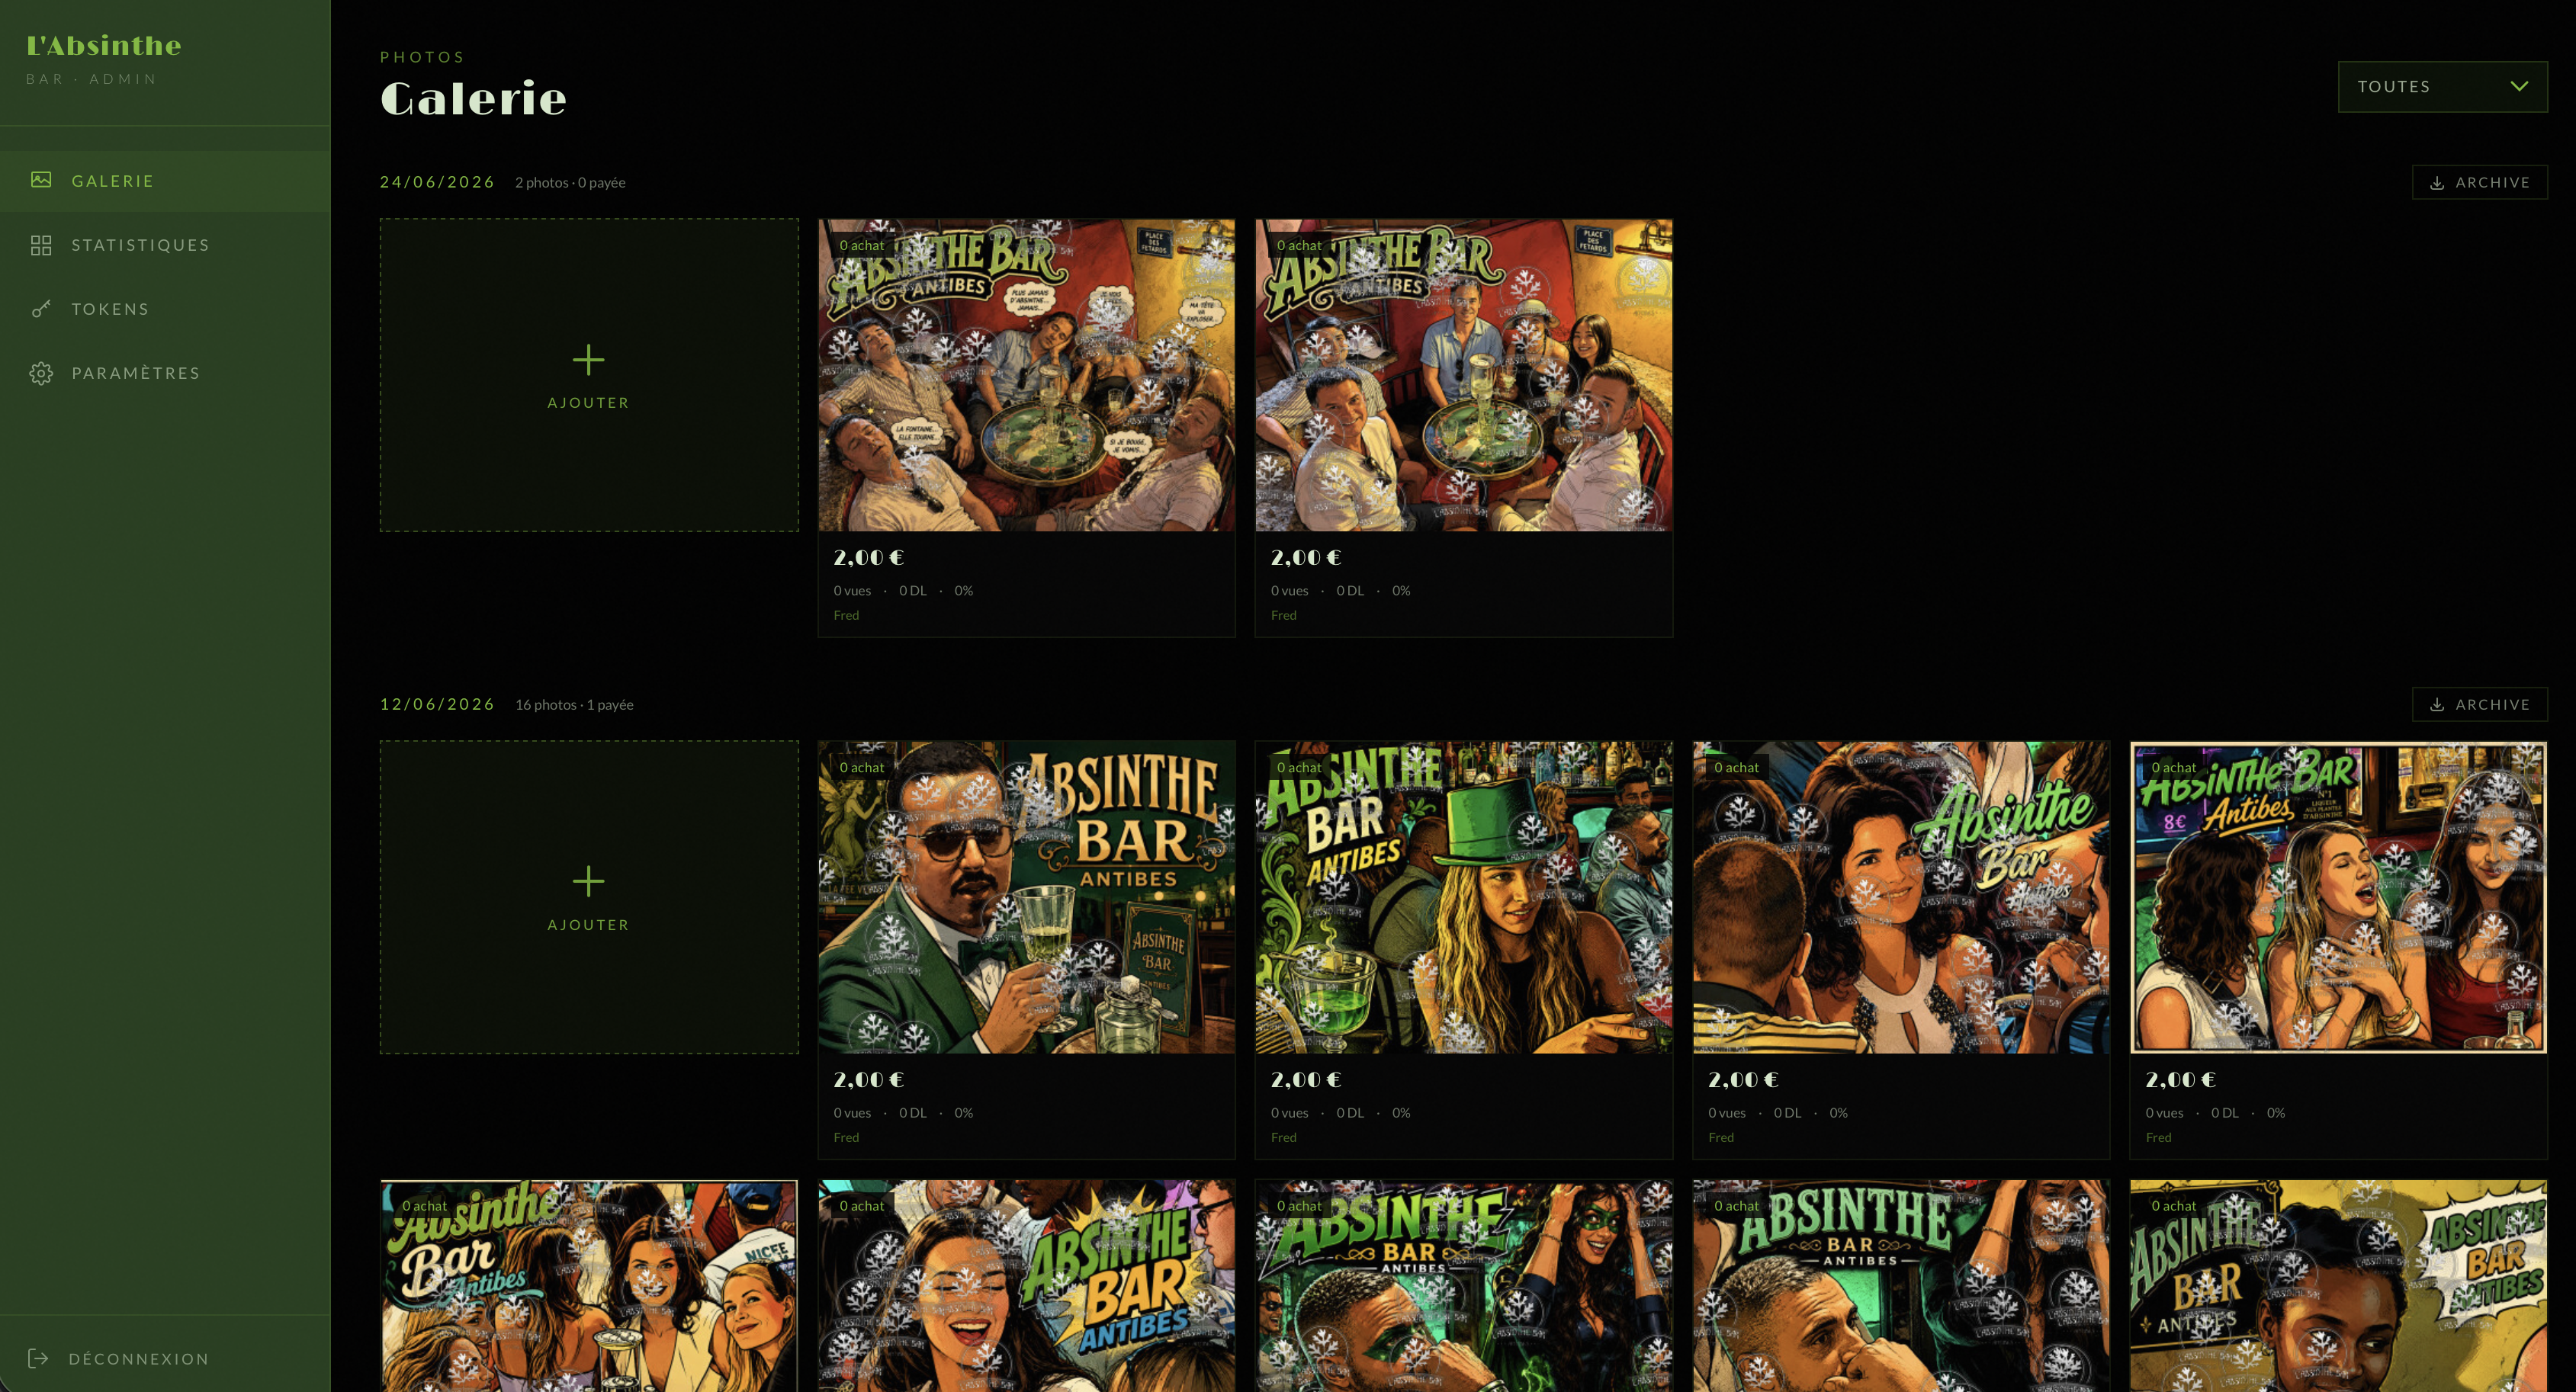Open three laughing women photo with 8€ sign
Viewport: 2576px width, 1392px height.
tap(2338, 897)
